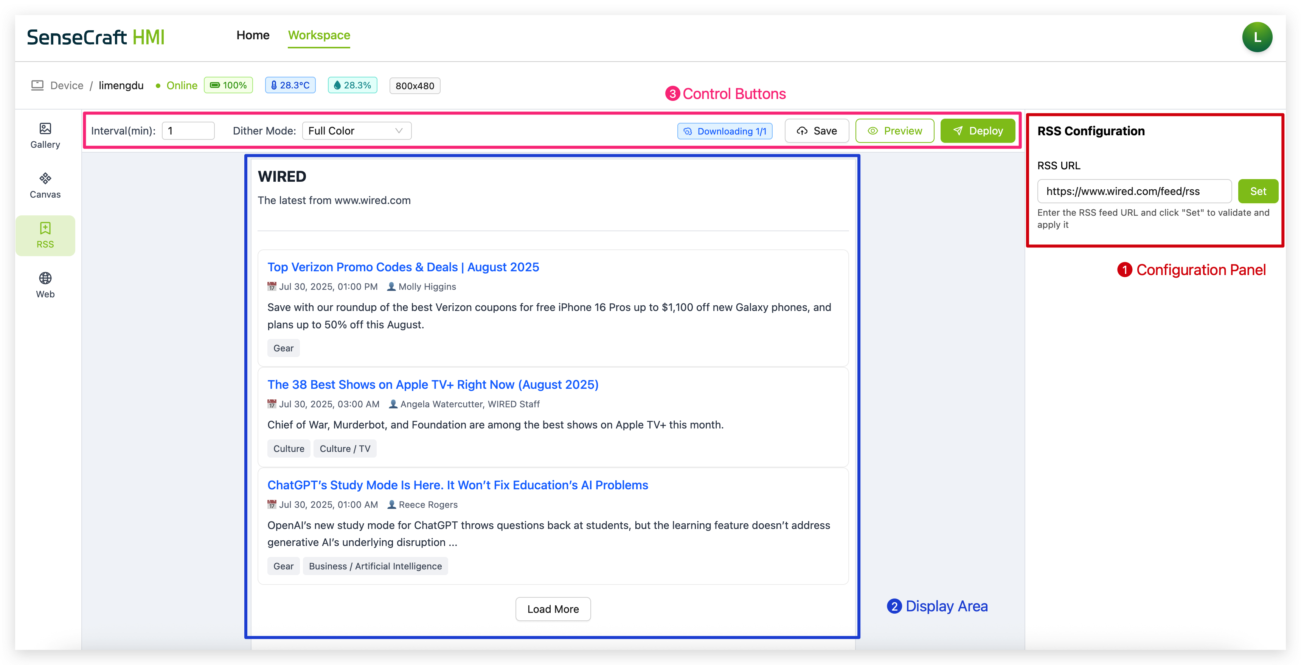Switch to the Workspace tab
Screen dimensions: 1301x665
(319, 35)
